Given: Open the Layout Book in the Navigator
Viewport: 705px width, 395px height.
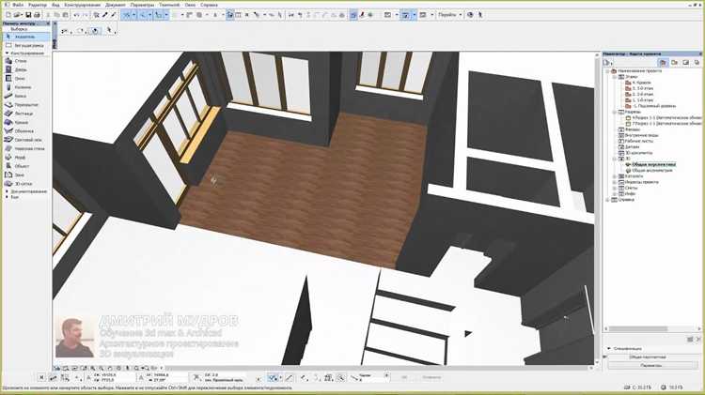Looking at the screenshot, I should pyautogui.click(x=685, y=63).
